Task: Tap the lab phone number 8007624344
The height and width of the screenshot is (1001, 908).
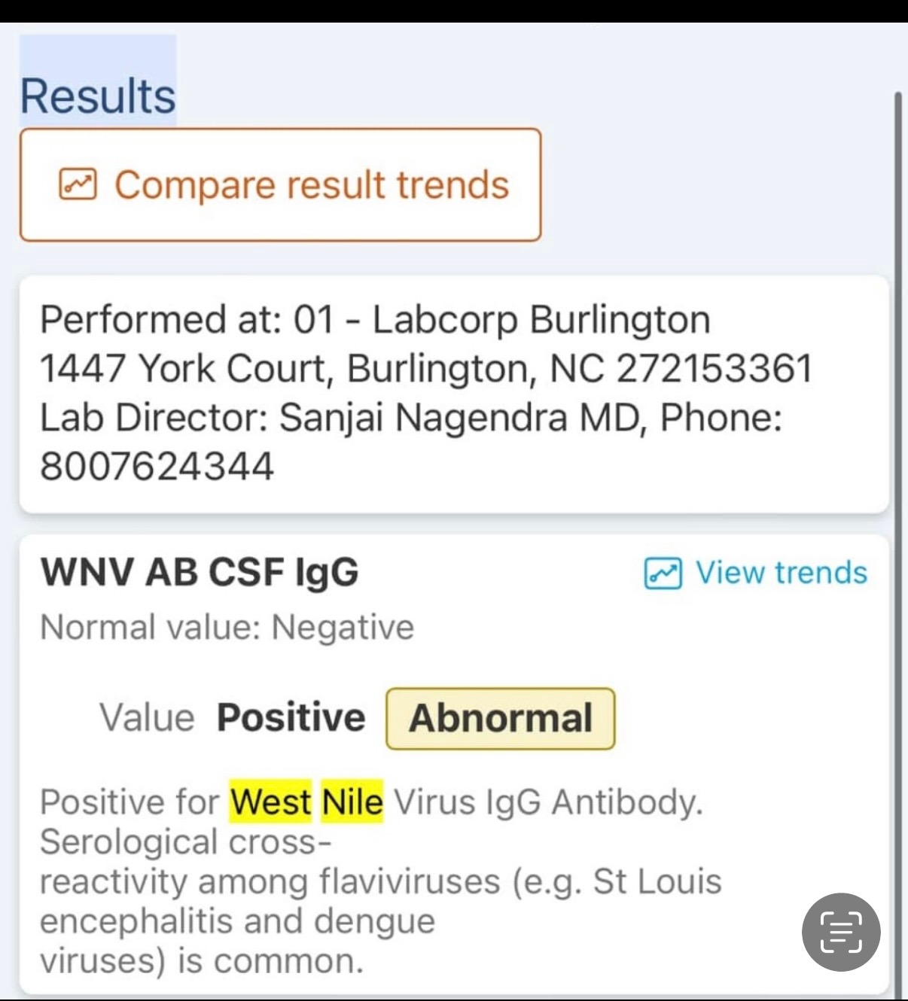Action: pos(157,466)
